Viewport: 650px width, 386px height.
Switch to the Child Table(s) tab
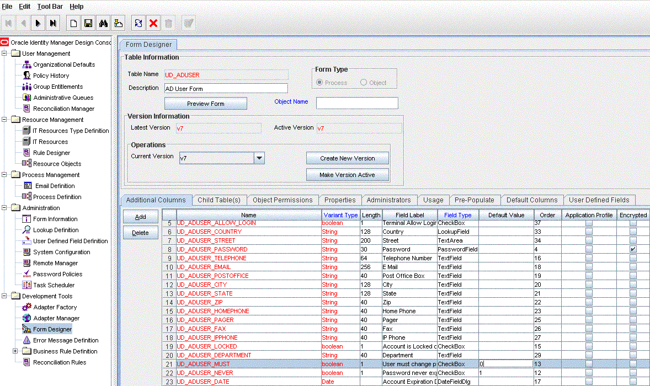pos(219,200)
